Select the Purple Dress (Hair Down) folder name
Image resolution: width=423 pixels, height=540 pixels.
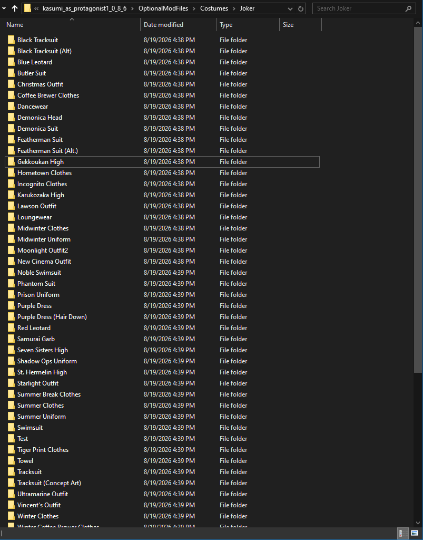click(x=52, y=317)
